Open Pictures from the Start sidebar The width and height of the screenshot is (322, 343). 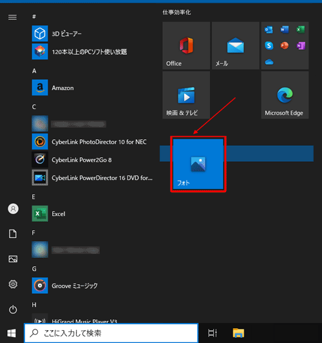pos(13,259)
